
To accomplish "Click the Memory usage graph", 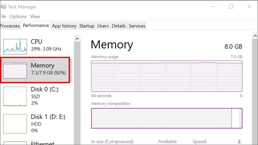I will [x=167, y=76].
